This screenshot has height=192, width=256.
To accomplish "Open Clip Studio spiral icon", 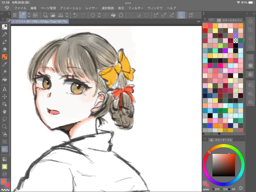I will pos(35,15).
